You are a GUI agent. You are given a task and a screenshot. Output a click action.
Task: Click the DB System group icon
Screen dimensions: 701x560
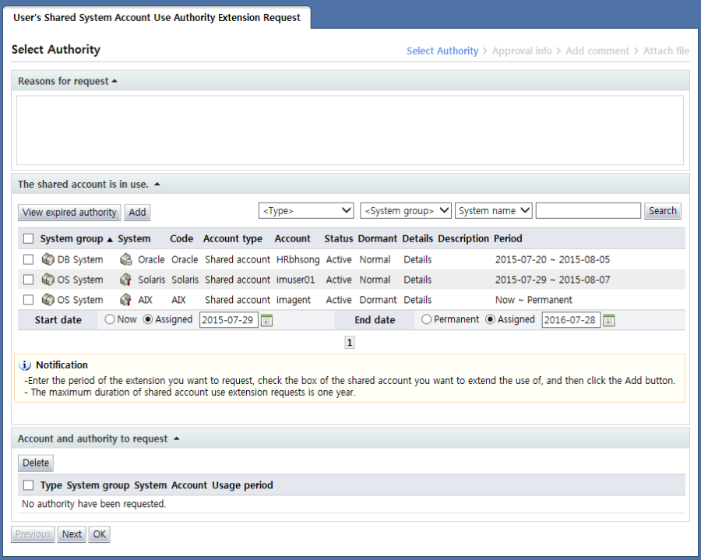[x=48, y=259]
